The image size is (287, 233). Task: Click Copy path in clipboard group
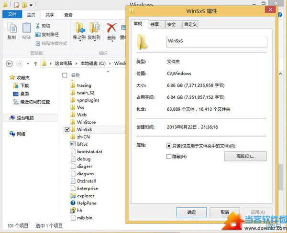point(47,34)
